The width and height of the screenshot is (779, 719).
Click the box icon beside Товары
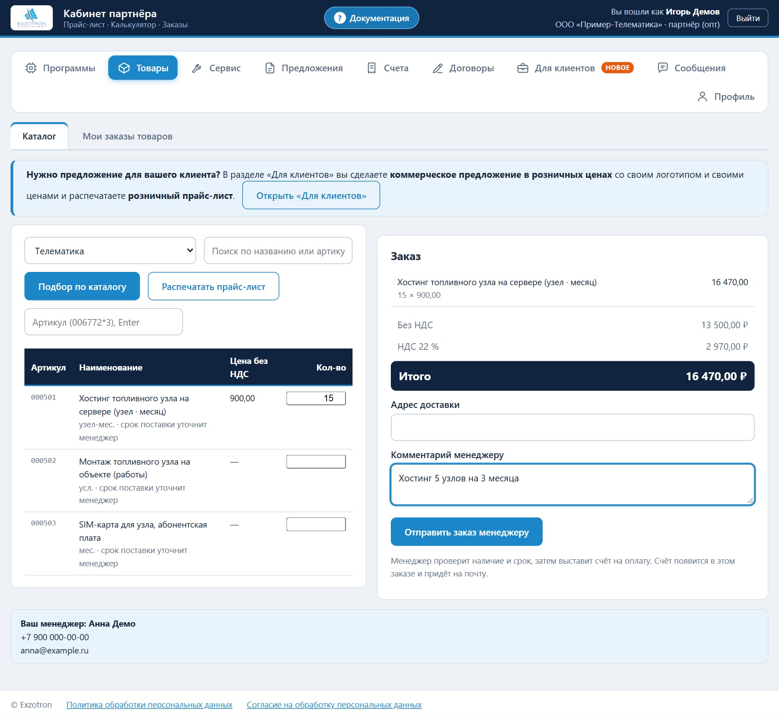(124, 68)
